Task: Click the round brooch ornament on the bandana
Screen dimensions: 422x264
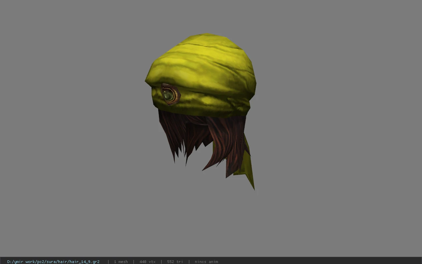Action: [x=170, y=94]
